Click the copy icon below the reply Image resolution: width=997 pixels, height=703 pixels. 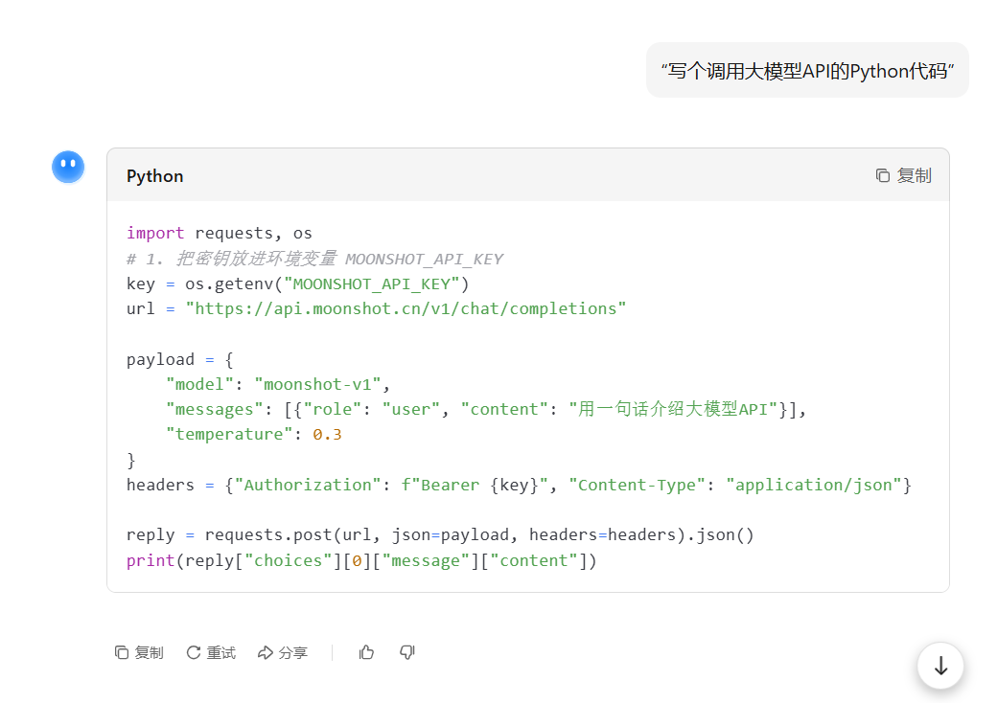pos(122,652)
